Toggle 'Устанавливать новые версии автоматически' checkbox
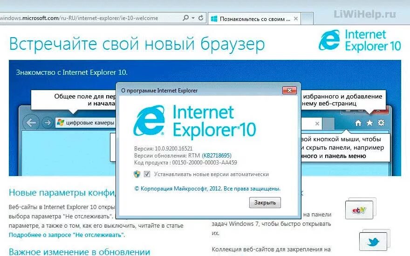 click(x=147, y=174)
